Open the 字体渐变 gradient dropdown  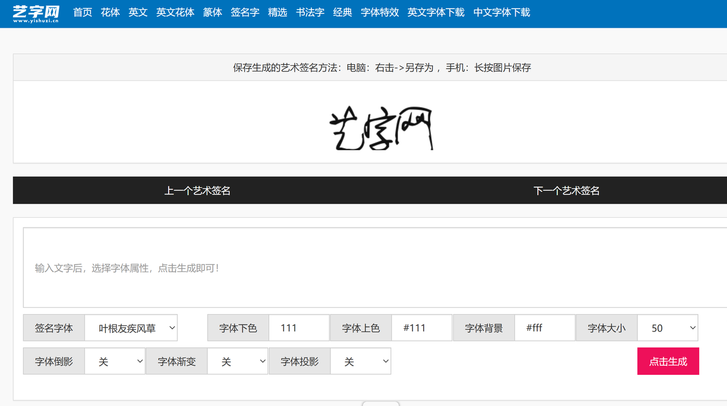point(237,362)
